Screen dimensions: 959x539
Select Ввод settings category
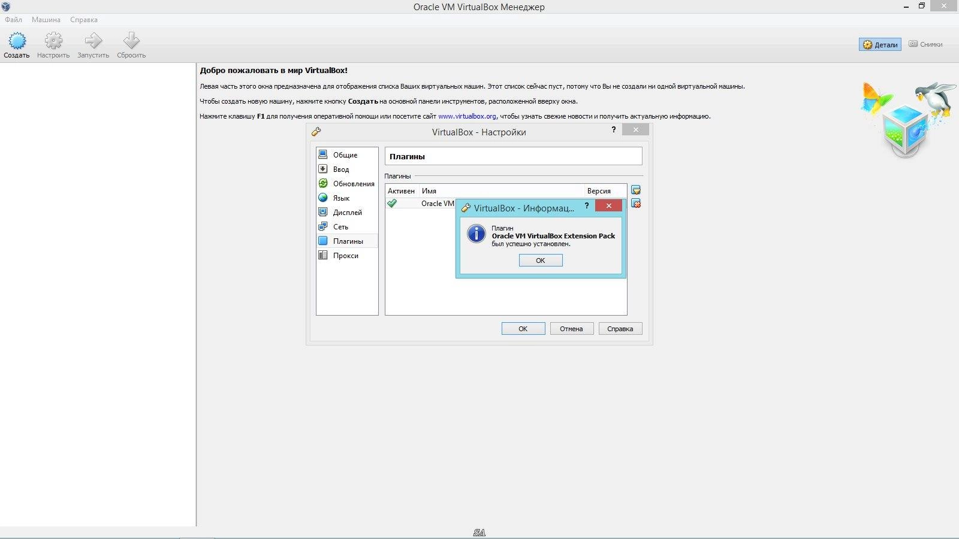(347, 169)
